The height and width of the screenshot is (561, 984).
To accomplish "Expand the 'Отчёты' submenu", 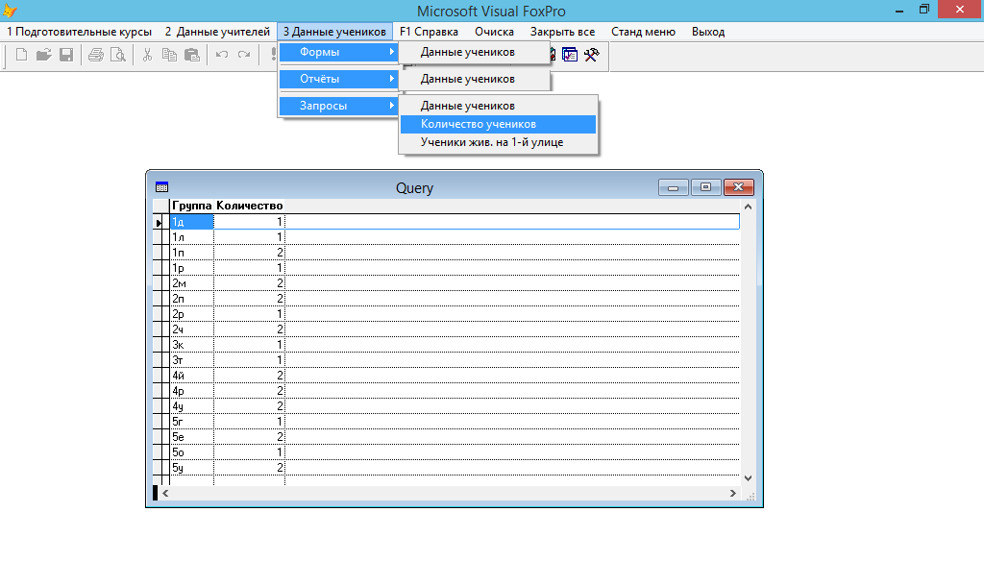I will (x=338, y=79).
